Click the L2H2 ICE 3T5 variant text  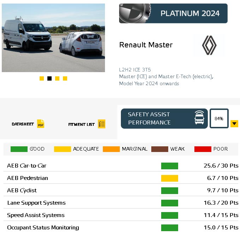pyautogui.click(x=135, y=70)
